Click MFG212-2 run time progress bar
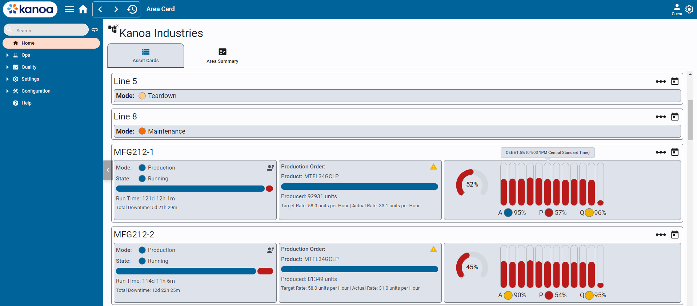The height and width of the screenshot is (306, 697). (x=186, y=271)
